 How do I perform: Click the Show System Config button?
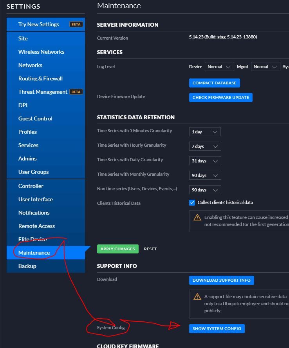(217, 328)
